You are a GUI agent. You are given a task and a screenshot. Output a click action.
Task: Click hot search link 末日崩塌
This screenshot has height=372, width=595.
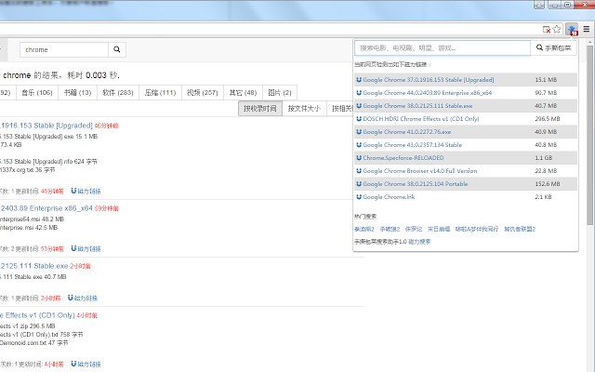pos(439,229)
